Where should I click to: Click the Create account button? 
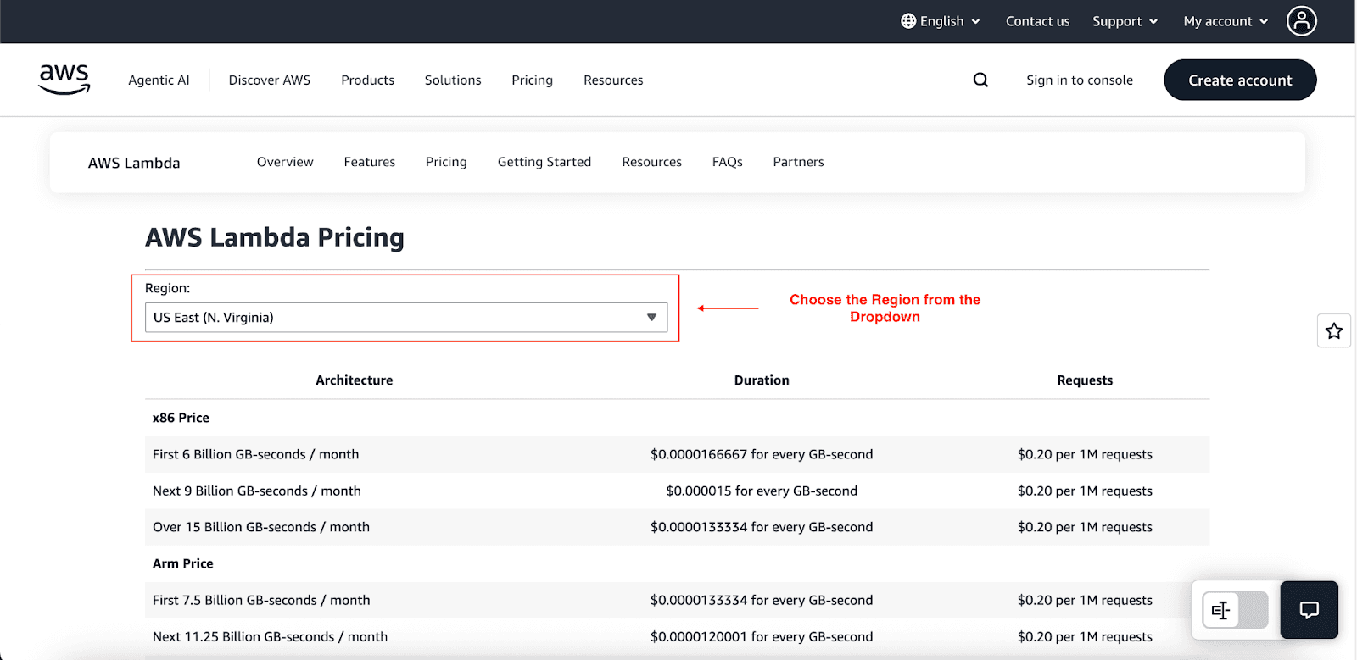[1240, 80]
